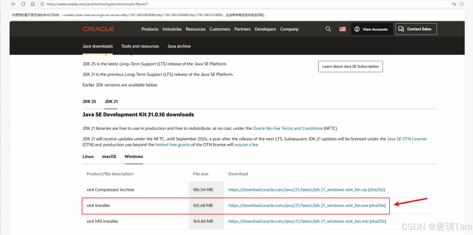Click the Product/file description column header
Screen dimensions: 473x235
110,174
